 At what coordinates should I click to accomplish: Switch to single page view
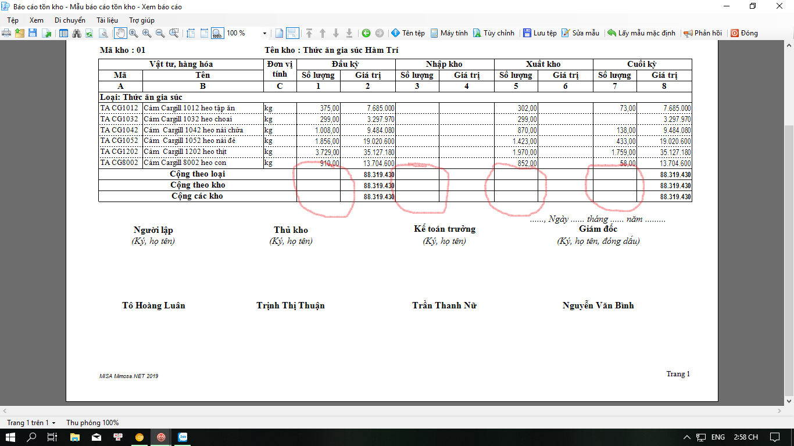point(279,33)
